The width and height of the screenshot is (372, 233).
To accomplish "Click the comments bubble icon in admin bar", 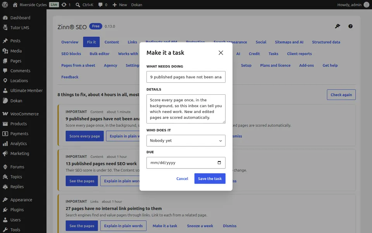I will coord(100,5).
